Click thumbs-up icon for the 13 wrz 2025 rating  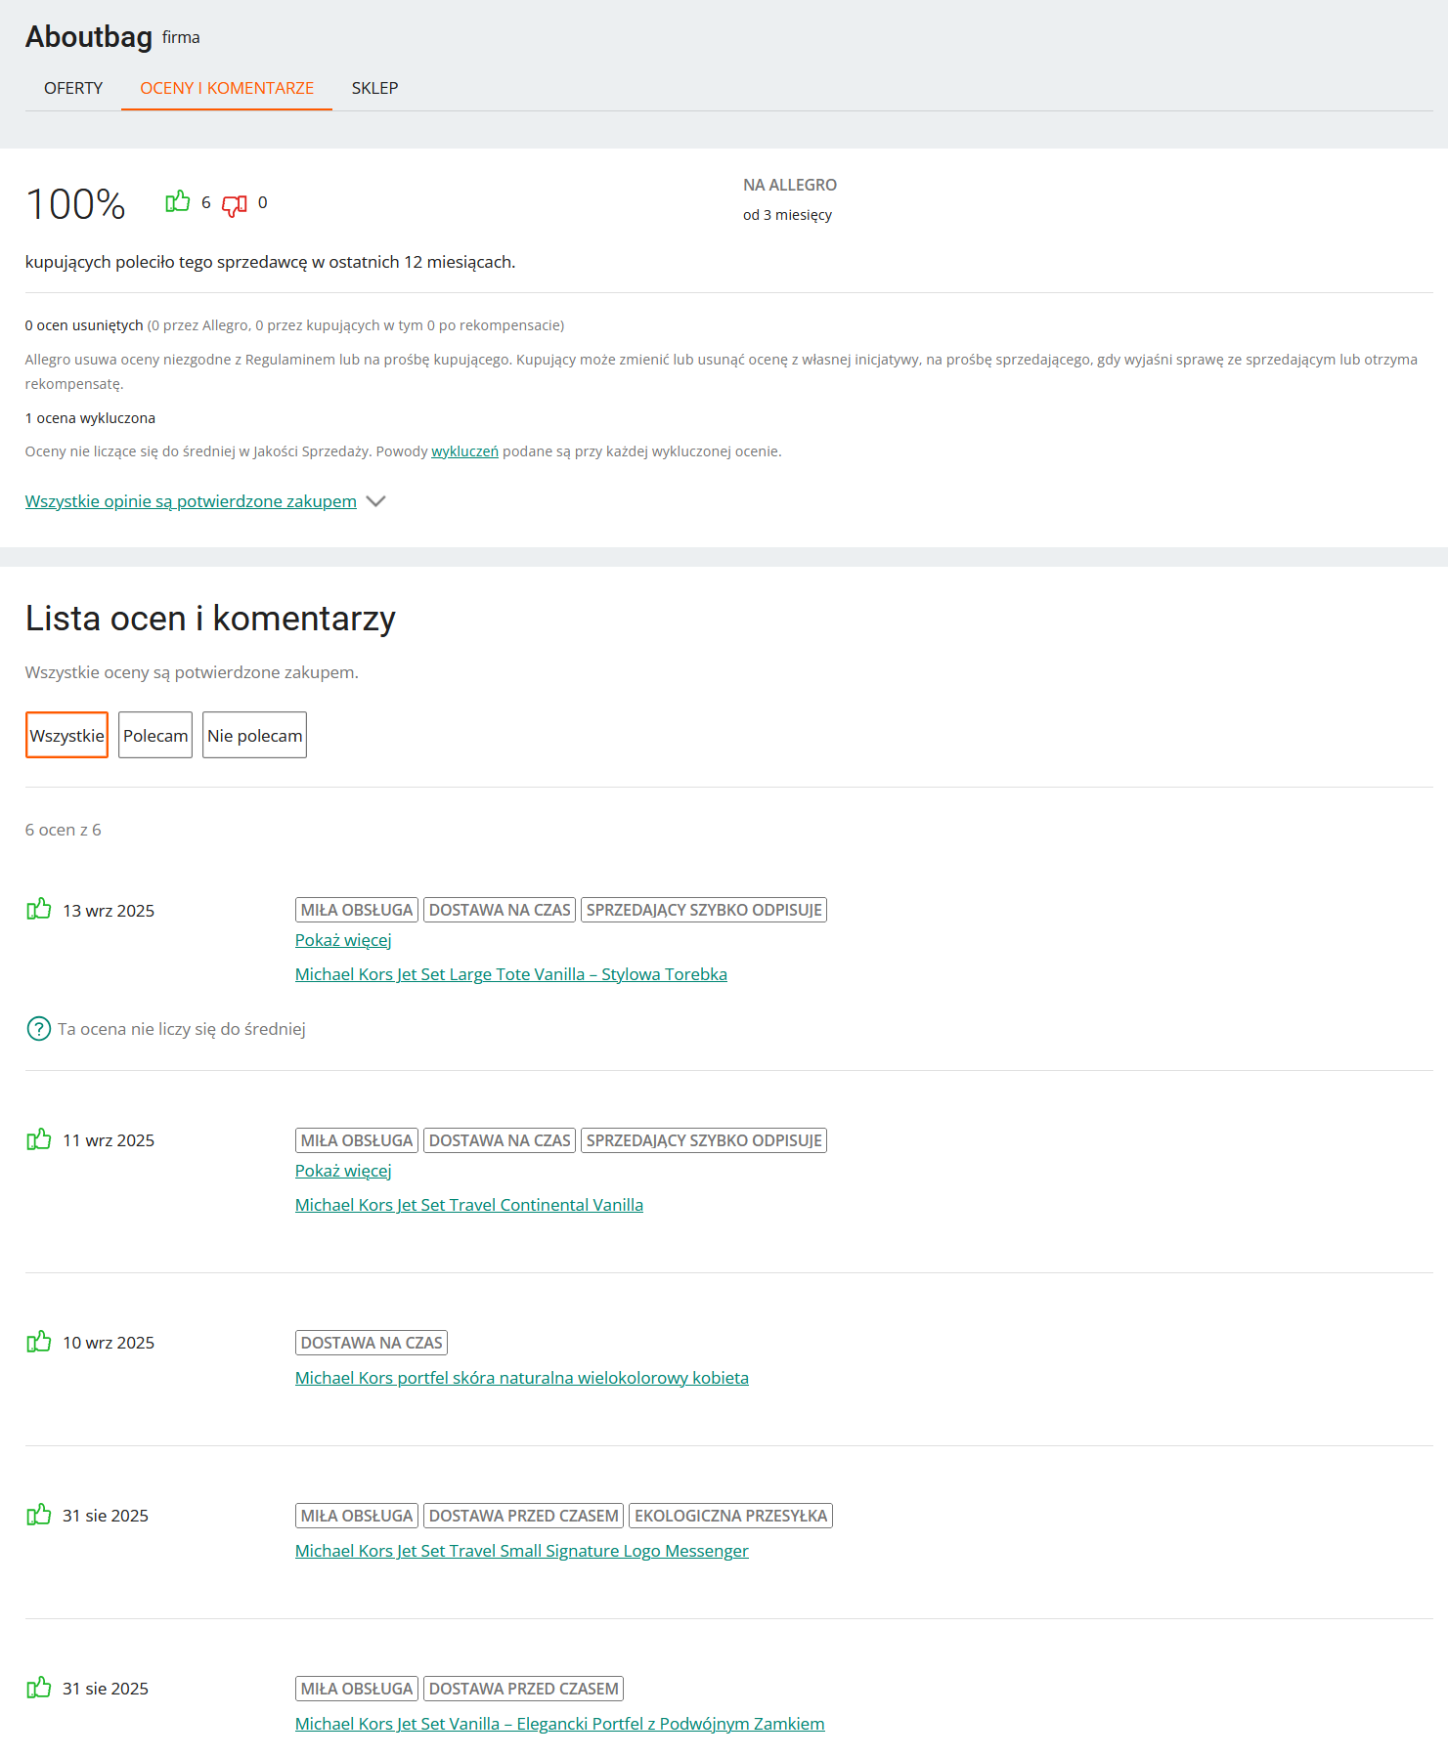pos(39,910)
